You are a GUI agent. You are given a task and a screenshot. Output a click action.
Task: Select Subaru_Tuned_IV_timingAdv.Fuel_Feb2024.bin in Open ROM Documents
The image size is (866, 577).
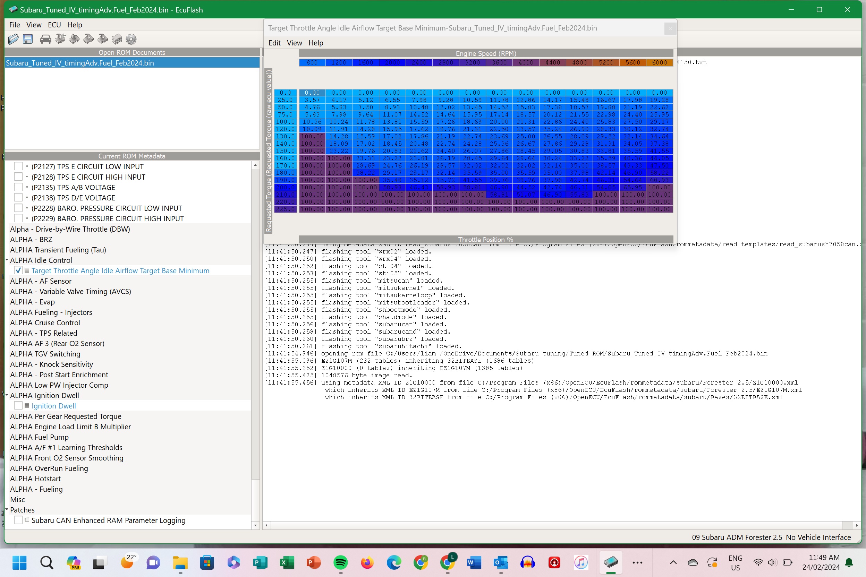(x=80, y=63)
